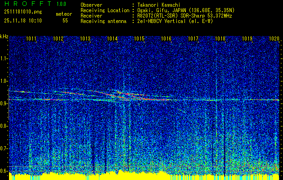Click the 0.6 kHz axis label

pyautogui.click(x=4, y=171)
